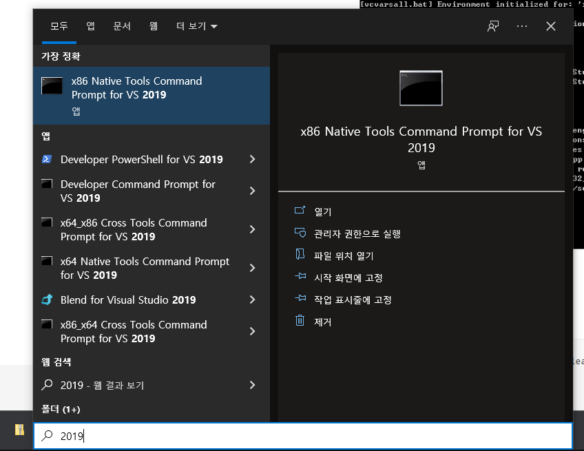Open Developer Command Prompt for VS 2019 result
The height and width of the screenshot is (451, 584).
tap(138, 191)
